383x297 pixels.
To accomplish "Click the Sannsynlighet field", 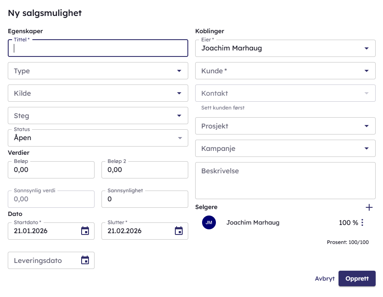I will tap(145, 199).
